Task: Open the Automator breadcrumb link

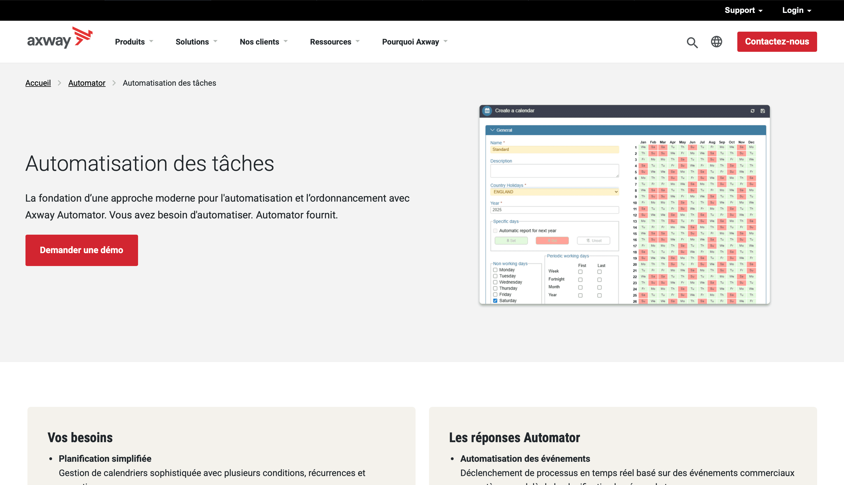Action: coord(87,83)
